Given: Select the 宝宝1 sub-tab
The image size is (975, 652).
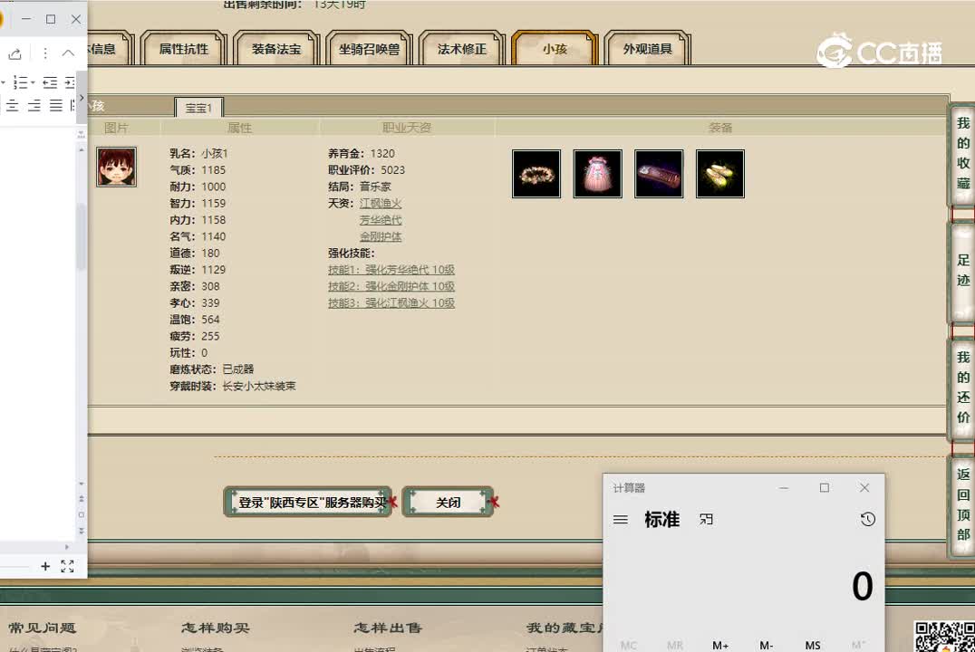Looking at the screenshot, I should (x=198, y=108).
